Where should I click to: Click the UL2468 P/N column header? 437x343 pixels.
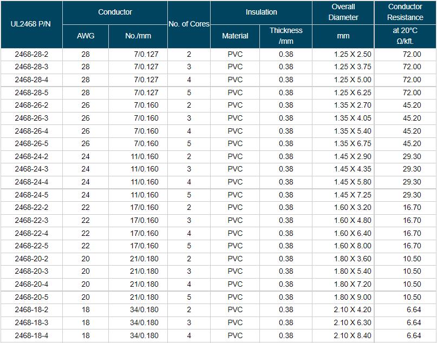pyautogui.click(x=31, y=24)
